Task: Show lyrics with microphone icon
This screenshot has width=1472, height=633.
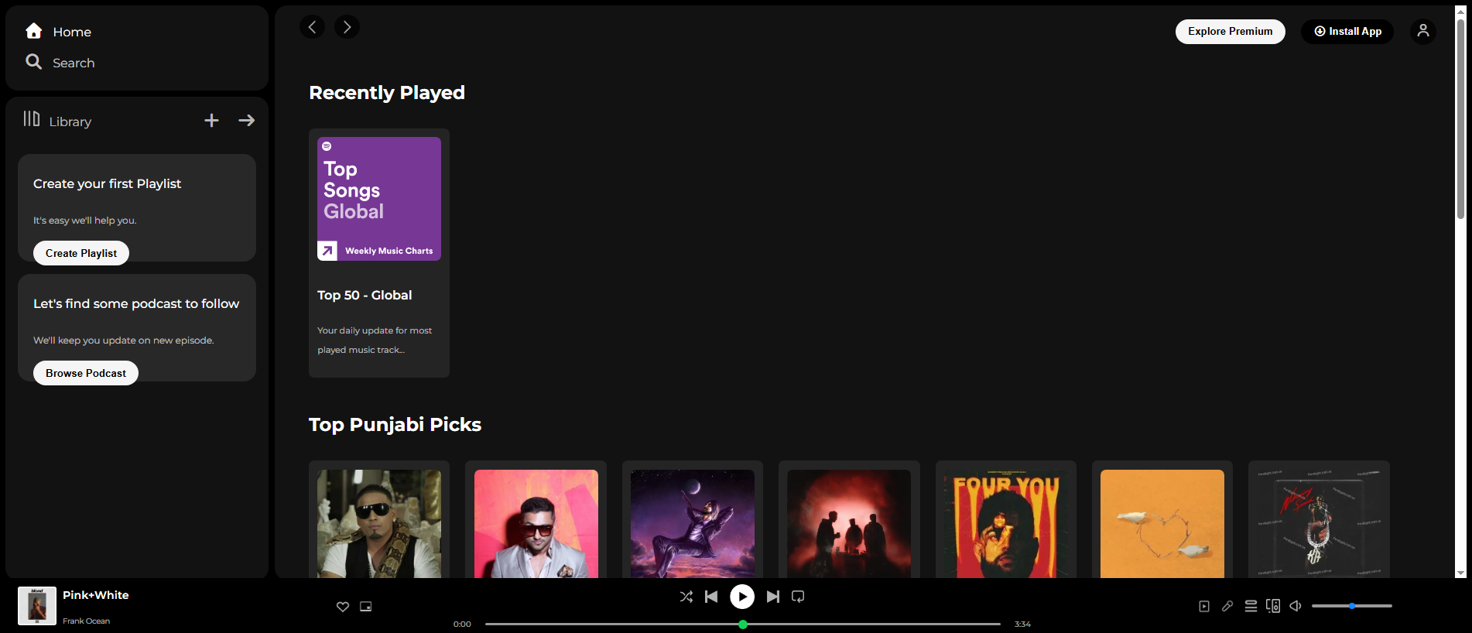Action: (1227, 607)
